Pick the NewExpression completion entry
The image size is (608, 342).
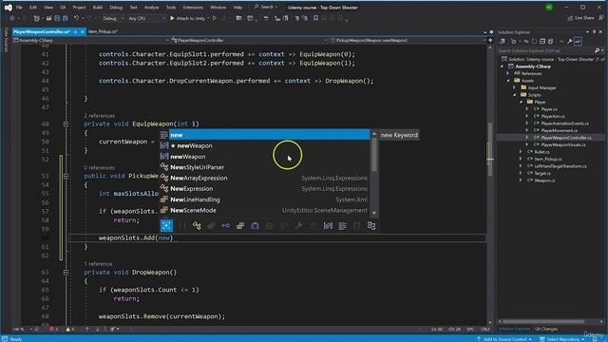tap(265, 189)
